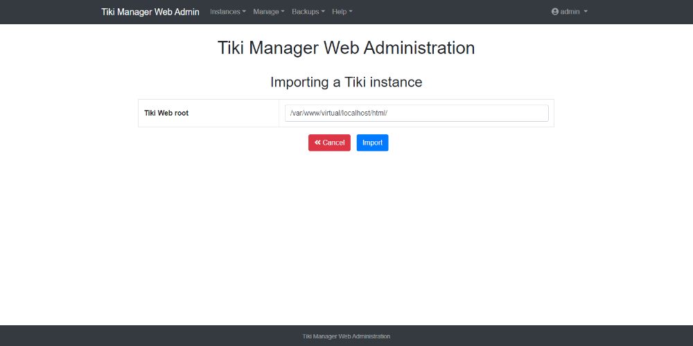Open the Instances dropdown menu
Viewport: 693px width, 346px height.
click(227, 12)
